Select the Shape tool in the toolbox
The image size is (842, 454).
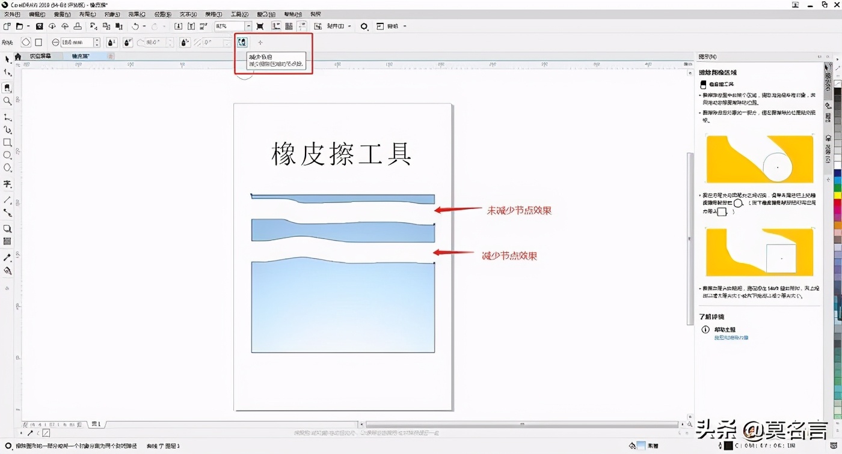point(8,73)
